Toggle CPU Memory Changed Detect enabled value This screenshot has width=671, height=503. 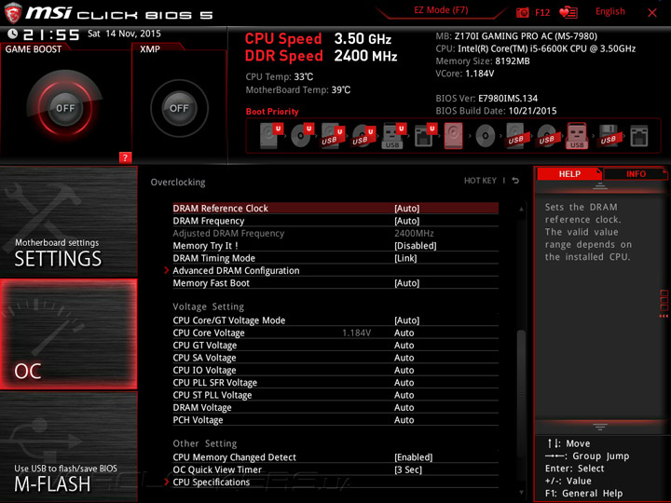(414, 457)
